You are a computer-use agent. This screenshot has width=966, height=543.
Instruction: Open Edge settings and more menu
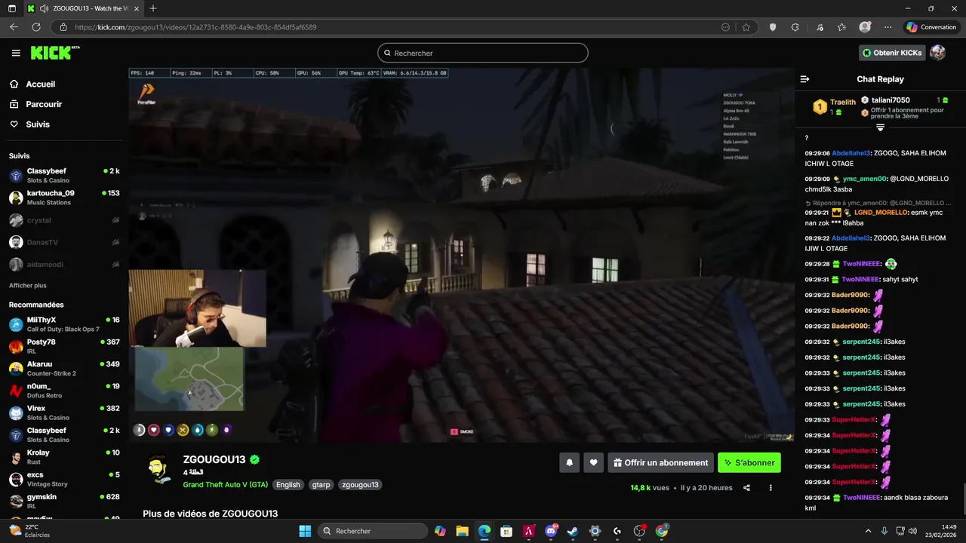(888, 27)
